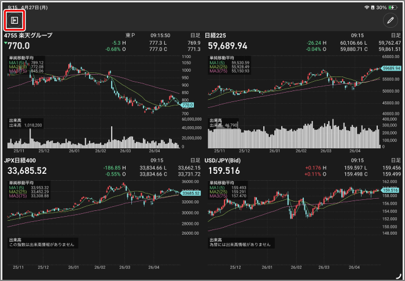Open 日足 timeframe selector on 日経225 chart
Image resolution: width=405 pixels, height=281 pixels.
[x=395, y=35]
